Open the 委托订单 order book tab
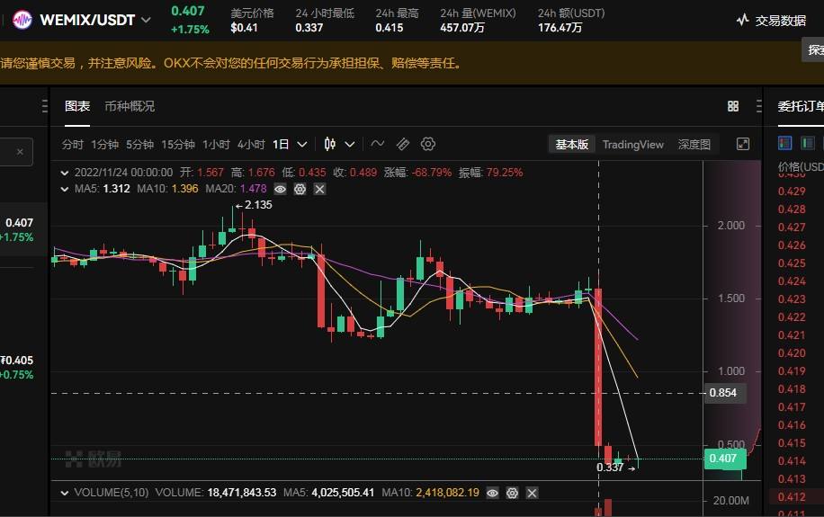 [801, 106]
